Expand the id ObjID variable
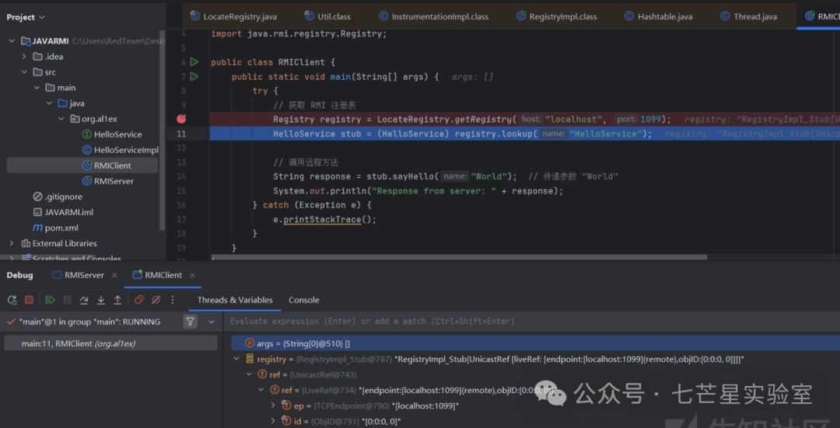Screen dimensions: 840x428 (x=273, y=422)
